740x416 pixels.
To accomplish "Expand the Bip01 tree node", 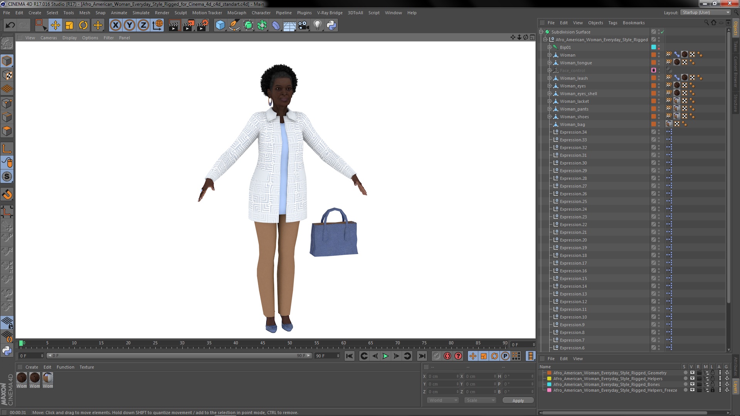I will pyautogui.click(x=550, y=47).
